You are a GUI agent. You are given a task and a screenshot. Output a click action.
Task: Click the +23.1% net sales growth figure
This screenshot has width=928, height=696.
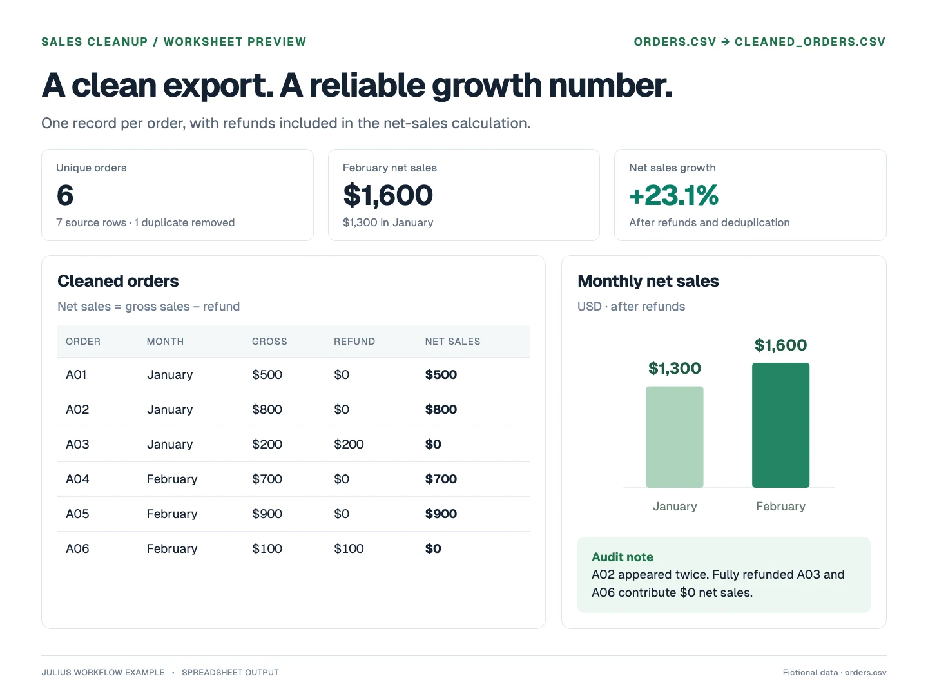tap(674, 195)
